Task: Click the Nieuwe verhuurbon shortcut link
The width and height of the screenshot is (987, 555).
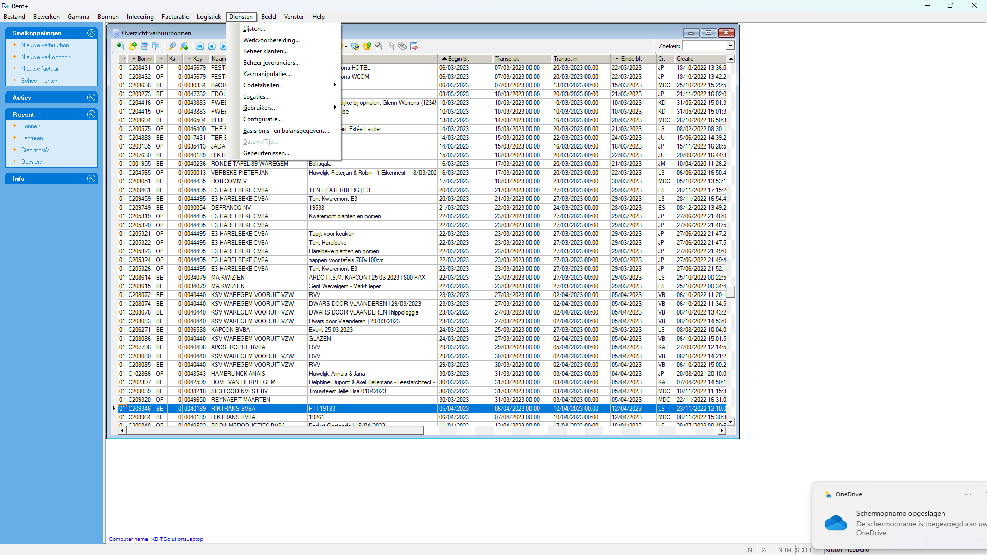Action: tap(45, 45)
